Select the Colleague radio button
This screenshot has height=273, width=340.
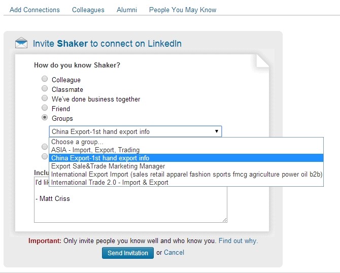point(45,79)
